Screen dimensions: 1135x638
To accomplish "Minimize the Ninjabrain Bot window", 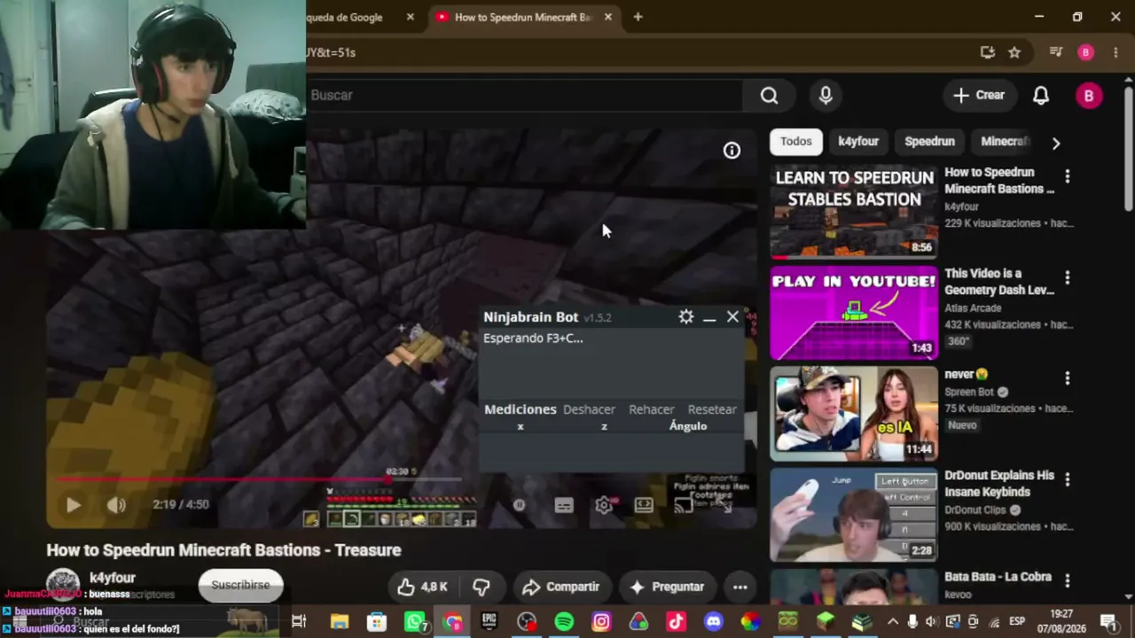I will point(709,317).
